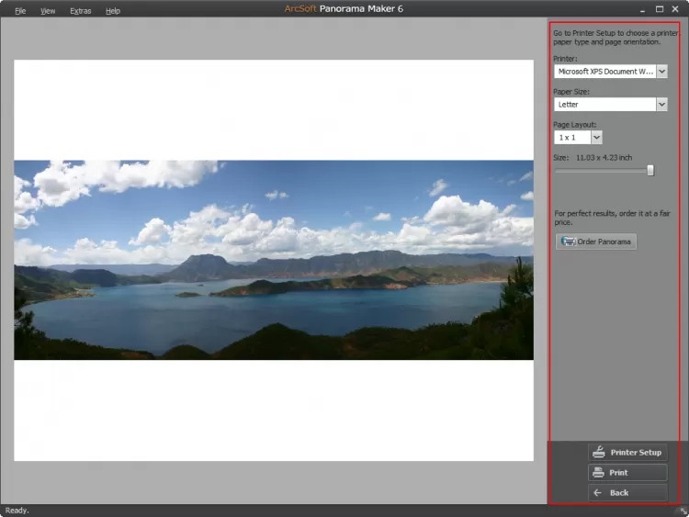Screen dimensions: 689x517
Task: Close the Panorama Maker window
Action: [x=677, y=9]
